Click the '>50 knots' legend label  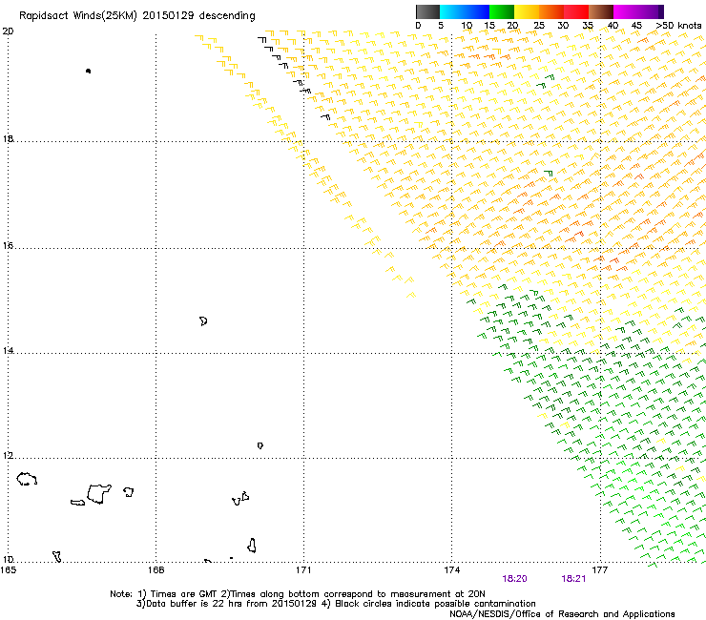pyautogui.click(x=678, y=25)
